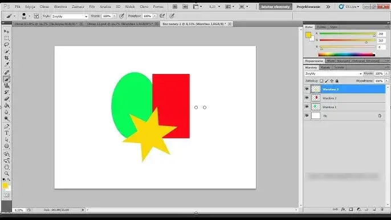Viewport: 391px width, 220px height.
Task: Click the Istotne elementy workspace button
Action: click(275, 7)
